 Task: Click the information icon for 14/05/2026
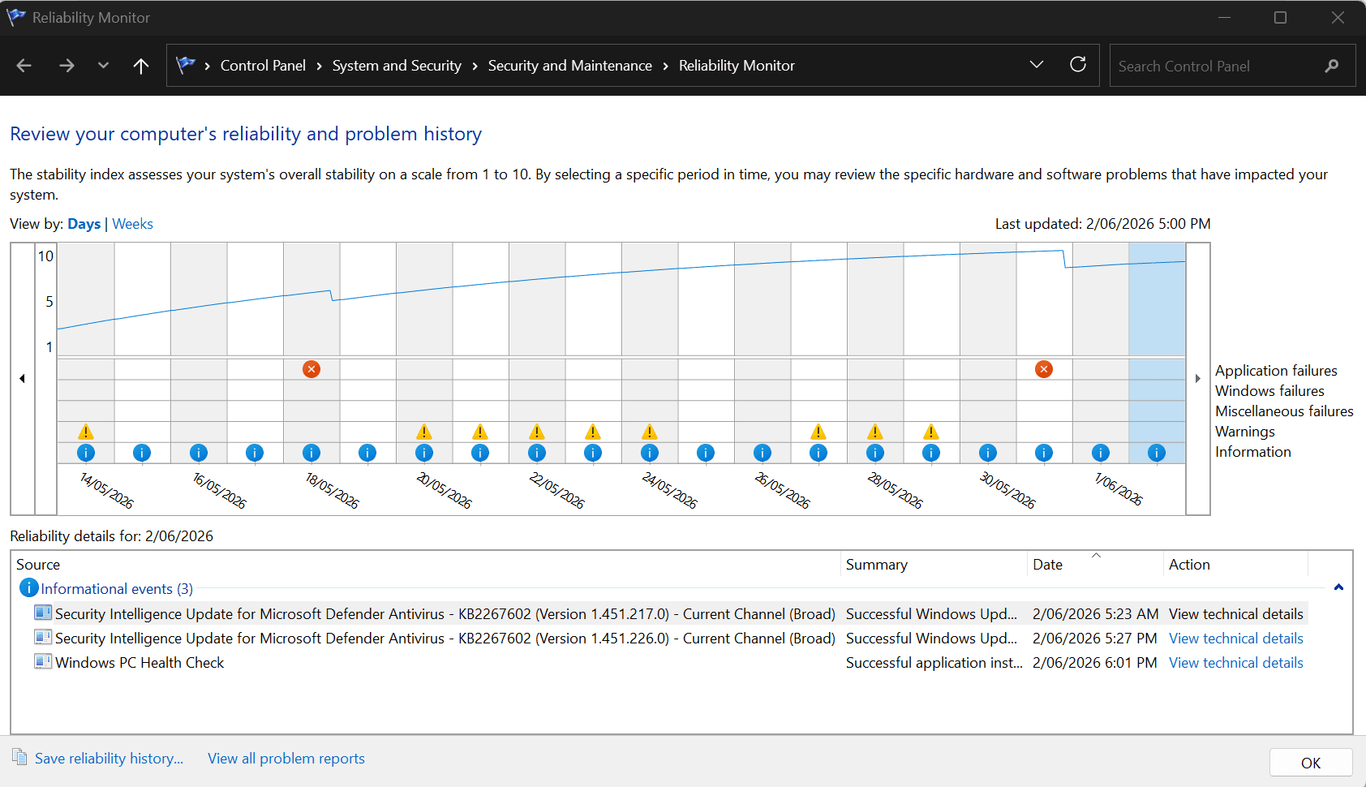click(x=86, y=453)
